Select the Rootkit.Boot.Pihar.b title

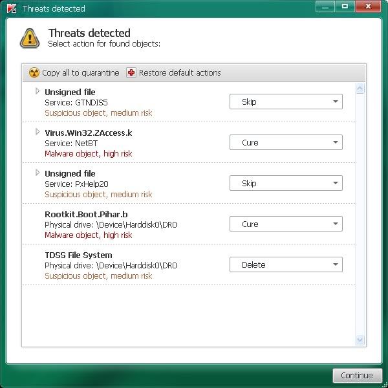coord(86,214)
